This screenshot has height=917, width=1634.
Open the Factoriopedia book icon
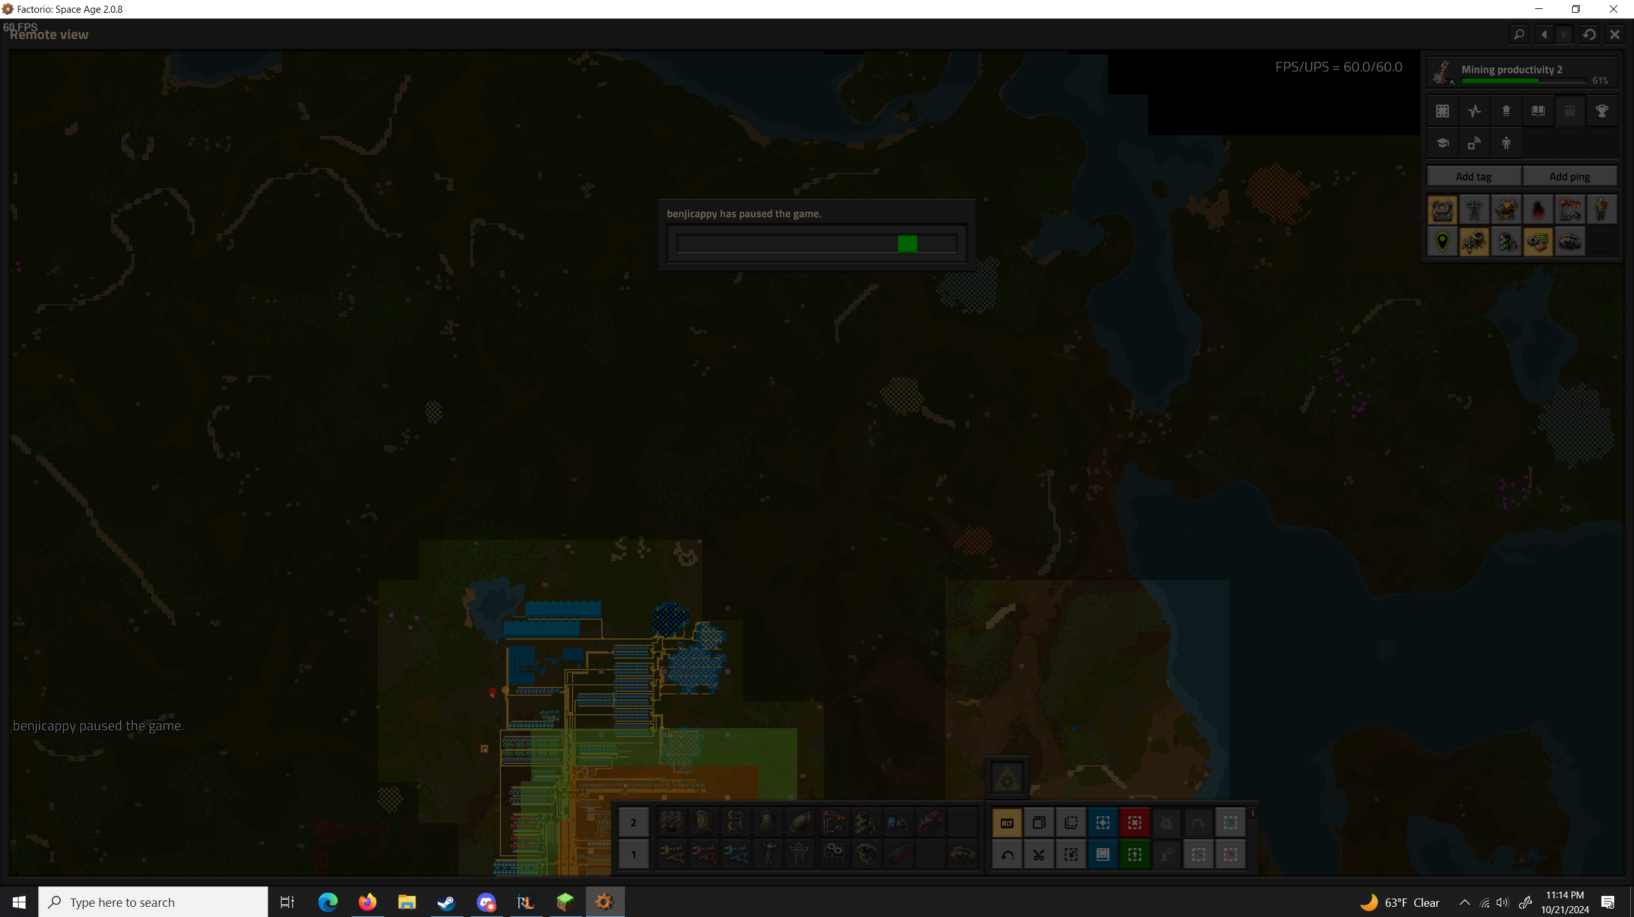coord(1538,111)
